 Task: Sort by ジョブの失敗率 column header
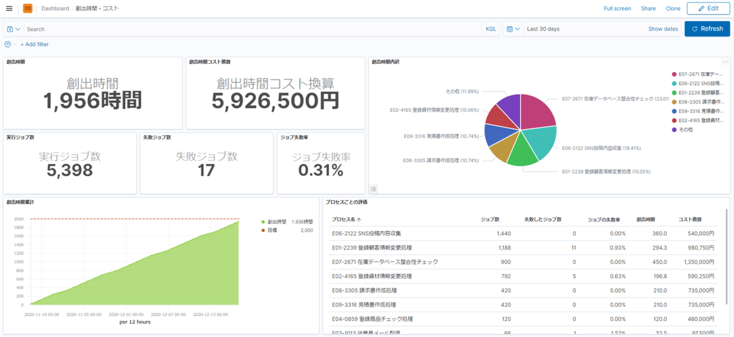[x=604, y=218]
